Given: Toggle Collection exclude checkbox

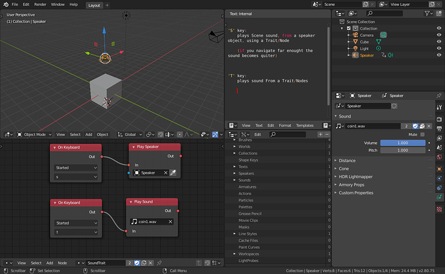Looking at the screenshot, I should coord(349,28).
